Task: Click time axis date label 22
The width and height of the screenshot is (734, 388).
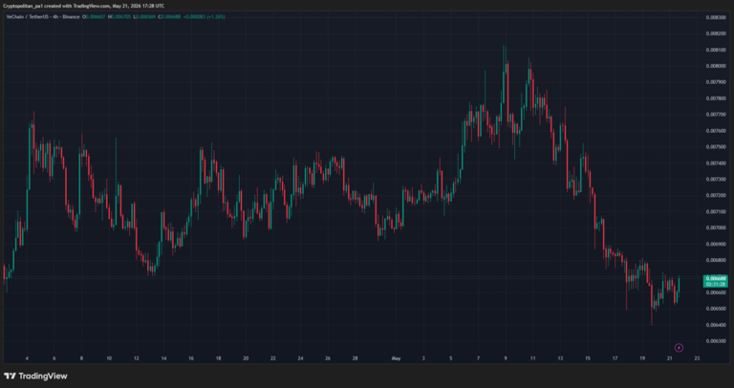Action: [273, 358]
